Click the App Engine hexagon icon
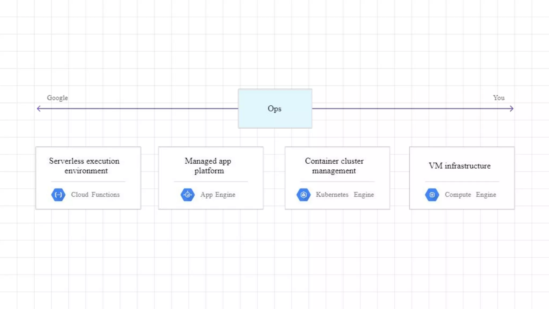Viewport: 549px width, 309px height. coord(188,195)
